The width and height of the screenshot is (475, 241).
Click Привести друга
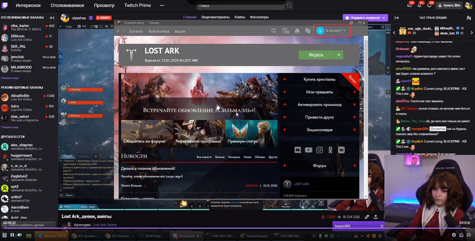tap(319, 117)
